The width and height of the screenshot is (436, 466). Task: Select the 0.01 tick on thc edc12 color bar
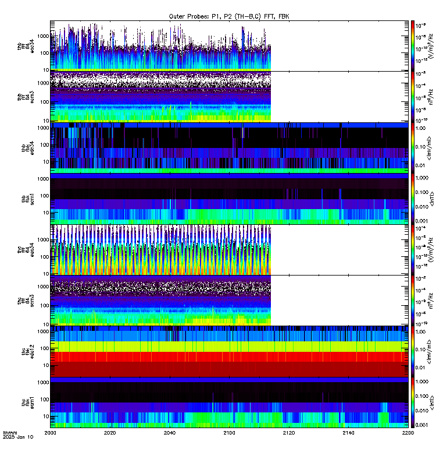pyautogui.click(x=420, y=368)
